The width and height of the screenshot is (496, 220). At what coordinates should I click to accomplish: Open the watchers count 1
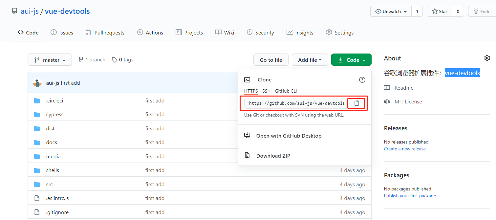click(x=417, y=11)
